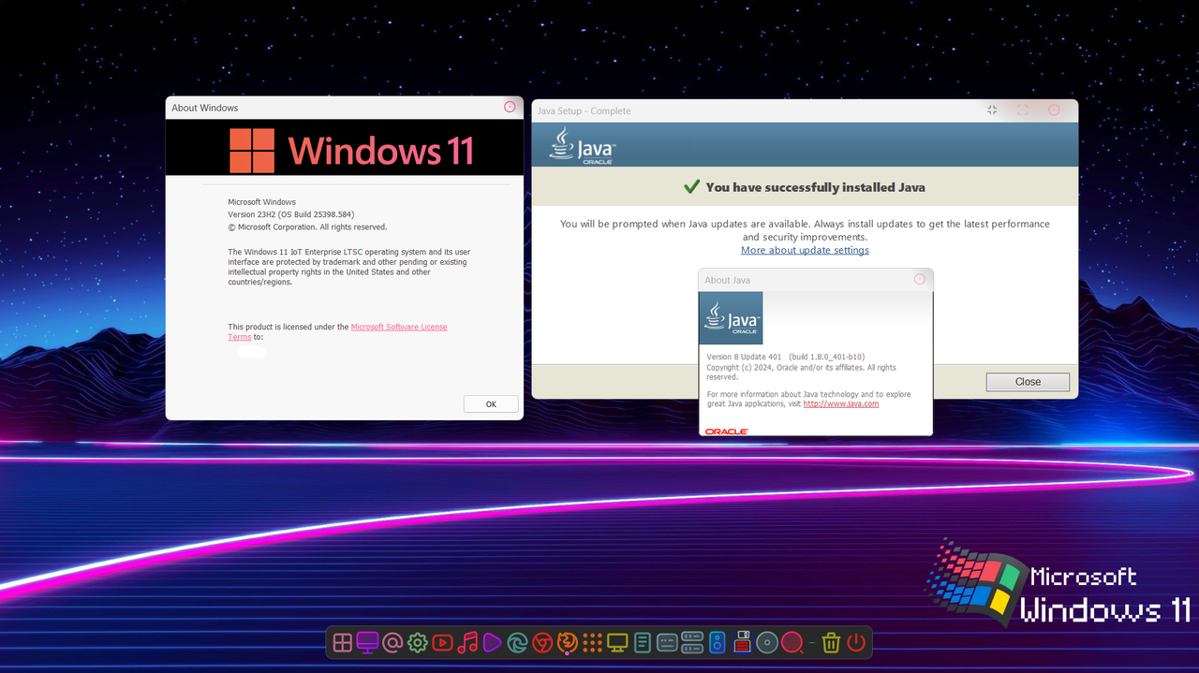Launch the red YouTube icon in dock
The image size is (1199, 673).
click(x=442, y=642)
